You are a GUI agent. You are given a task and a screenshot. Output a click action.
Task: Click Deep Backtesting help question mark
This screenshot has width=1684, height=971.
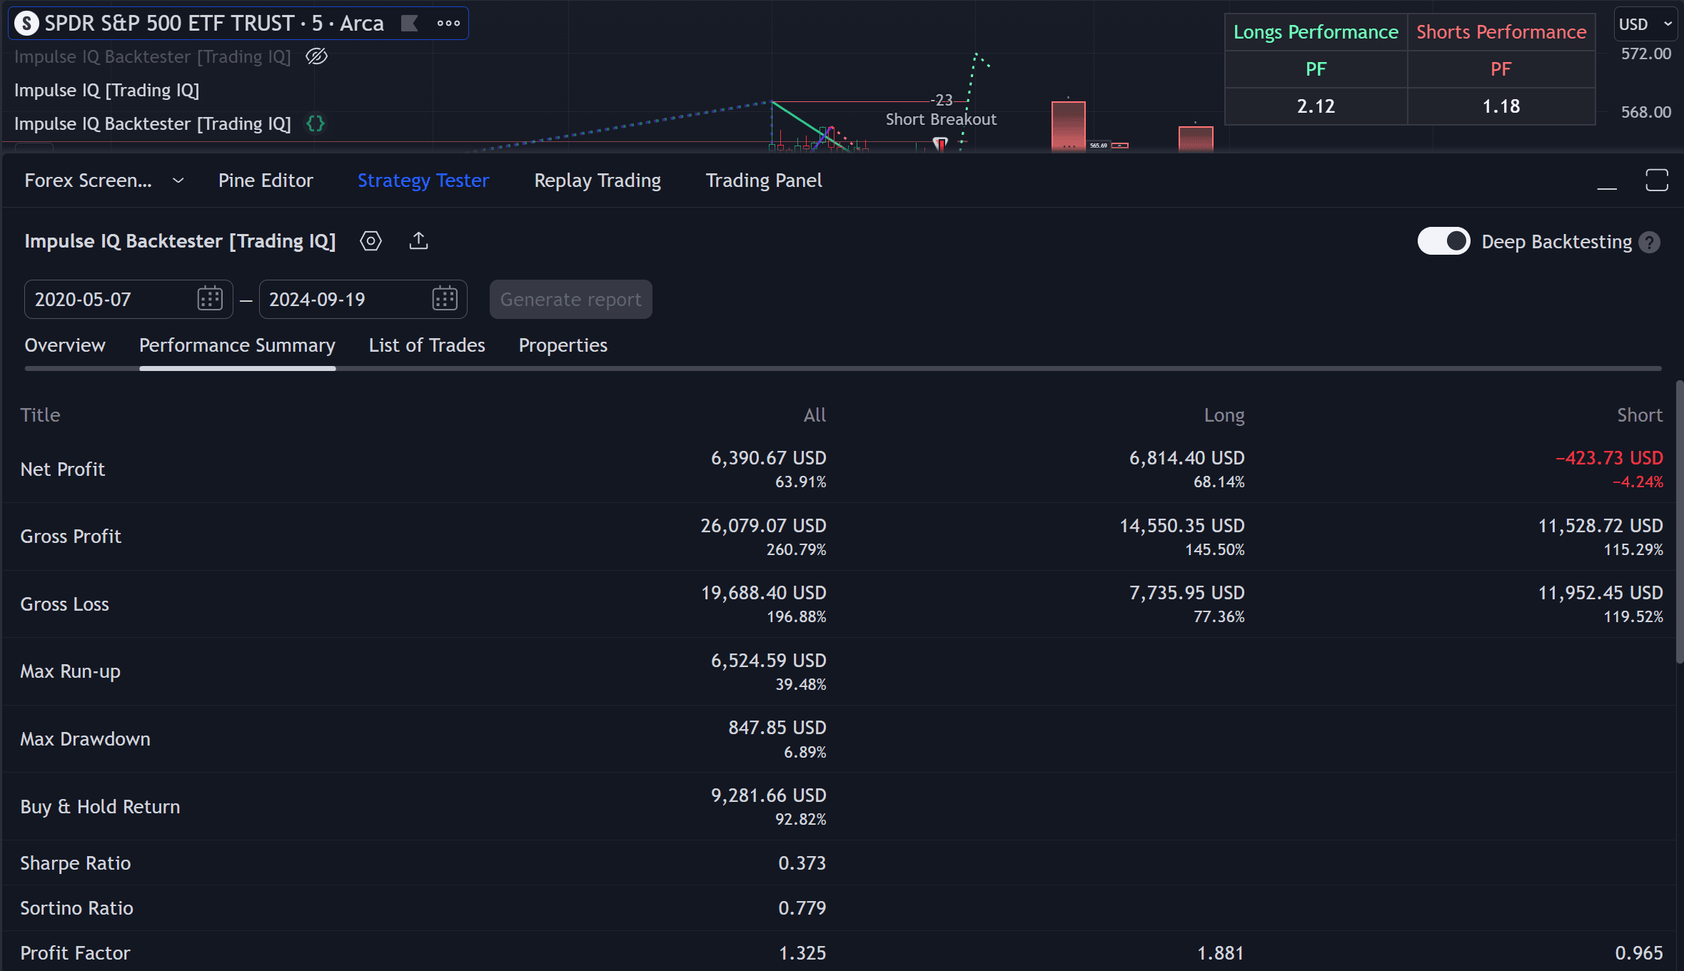point(1649,243)
